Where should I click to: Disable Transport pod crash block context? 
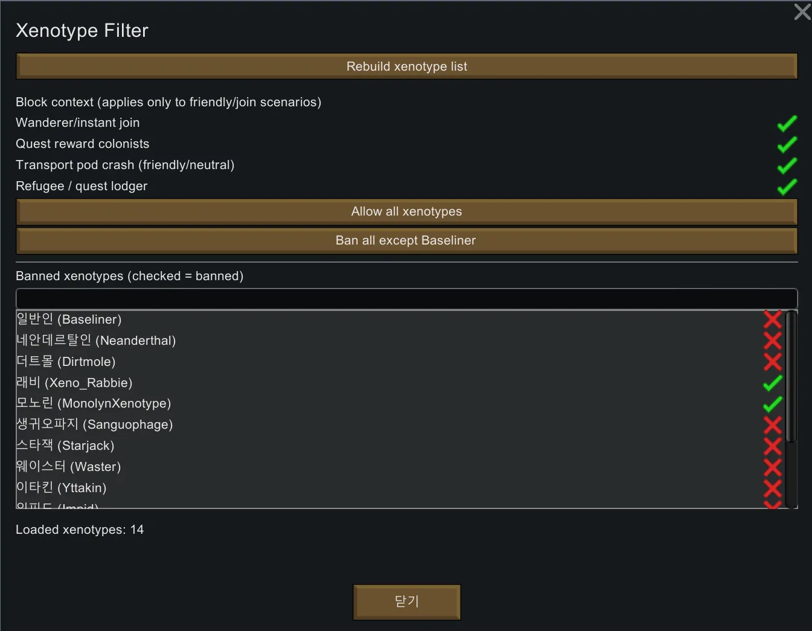coord(787,165)
